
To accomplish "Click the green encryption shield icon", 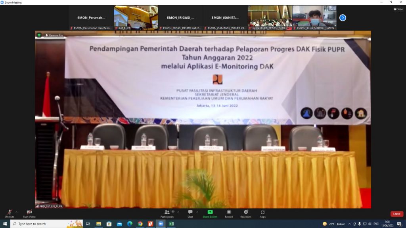I will coord(39,35).
